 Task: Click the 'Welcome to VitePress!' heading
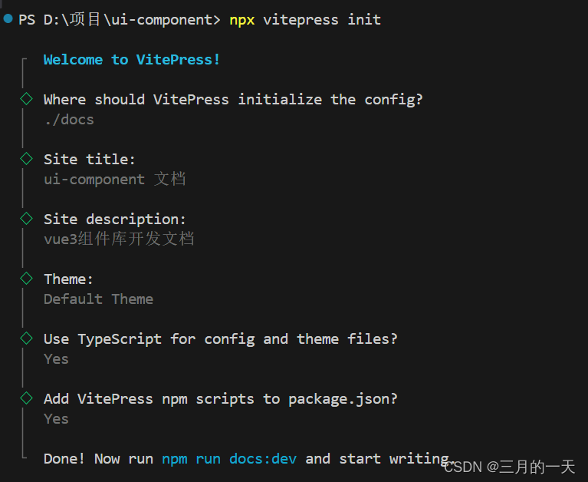tap(132, 60)
